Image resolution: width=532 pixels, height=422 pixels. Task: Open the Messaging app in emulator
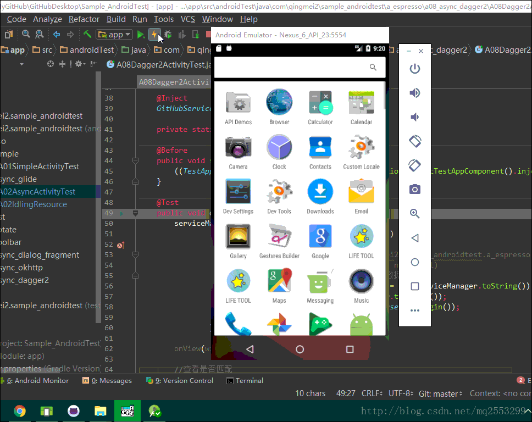pyautogui.click(x=320, y=286)
